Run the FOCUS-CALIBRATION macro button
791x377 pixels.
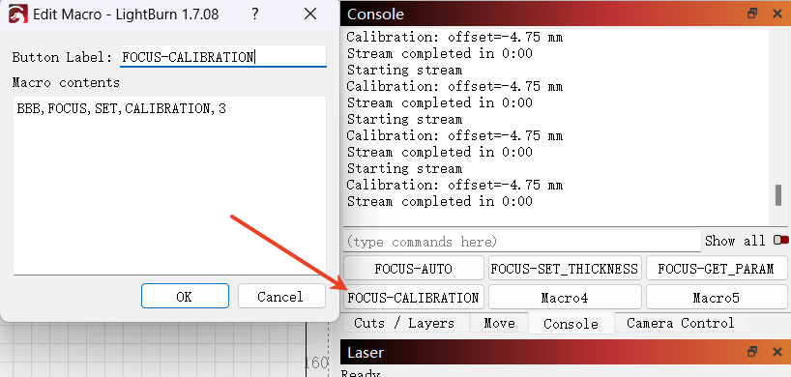tap(414, 297)
